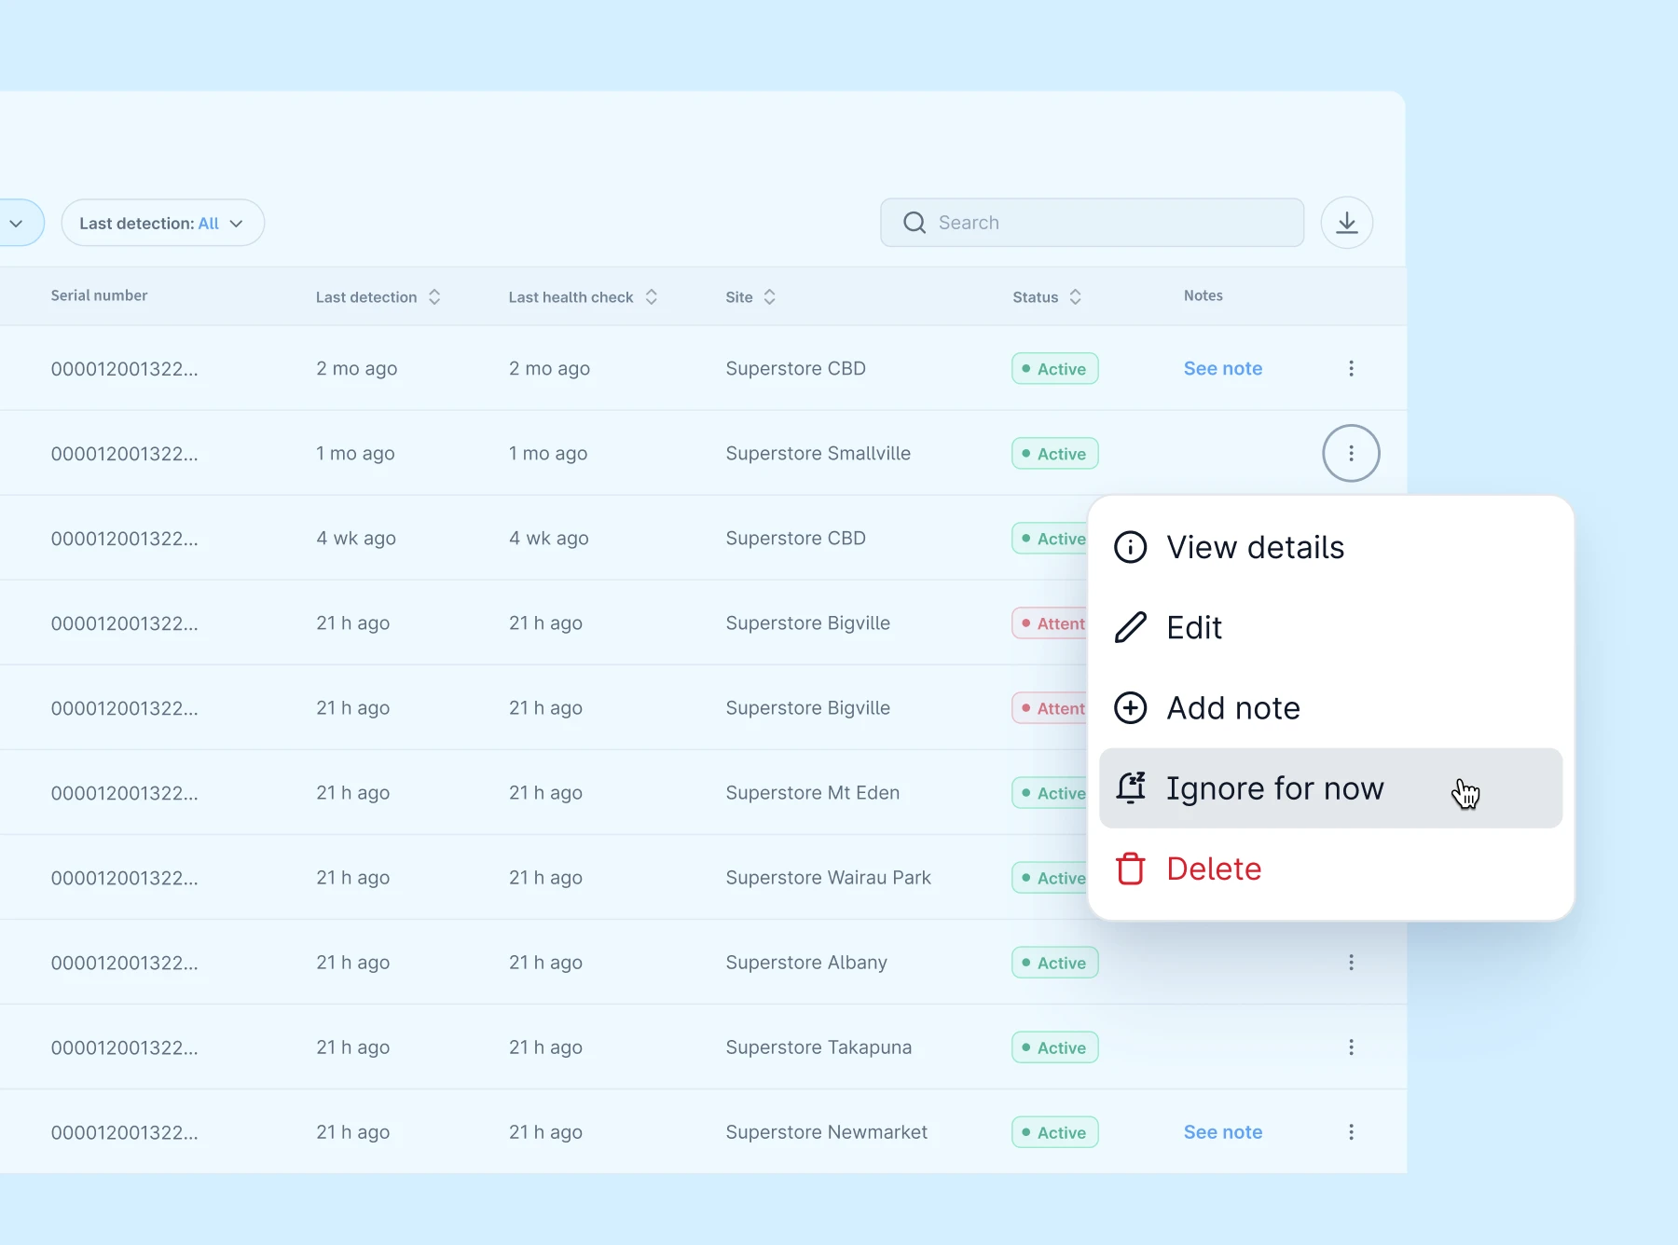Viewport: 1678px width, 1245px height.
Task: Open the Last detection: All filter dropdown
Action: (x=163, y=223)
